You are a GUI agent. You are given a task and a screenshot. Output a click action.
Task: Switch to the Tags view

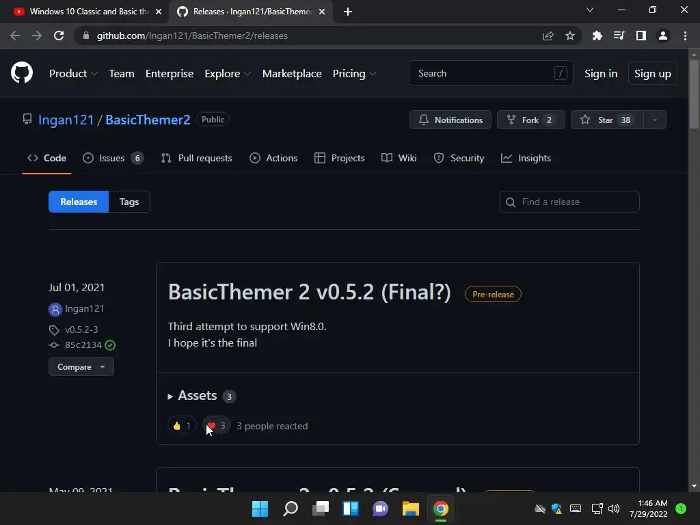point(129,202)
